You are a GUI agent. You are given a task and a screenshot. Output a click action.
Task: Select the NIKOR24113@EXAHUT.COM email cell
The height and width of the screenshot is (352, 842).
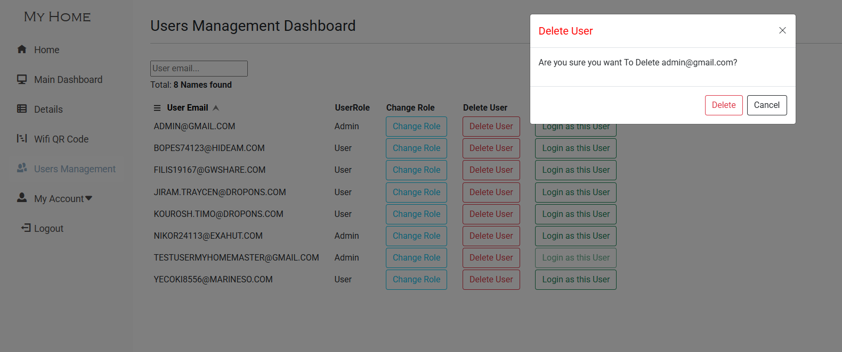(x=208, y=236)
